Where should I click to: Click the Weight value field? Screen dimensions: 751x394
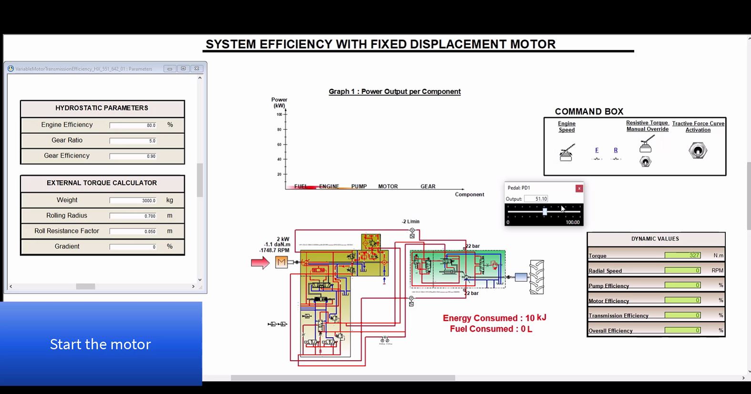coord(133,201)
